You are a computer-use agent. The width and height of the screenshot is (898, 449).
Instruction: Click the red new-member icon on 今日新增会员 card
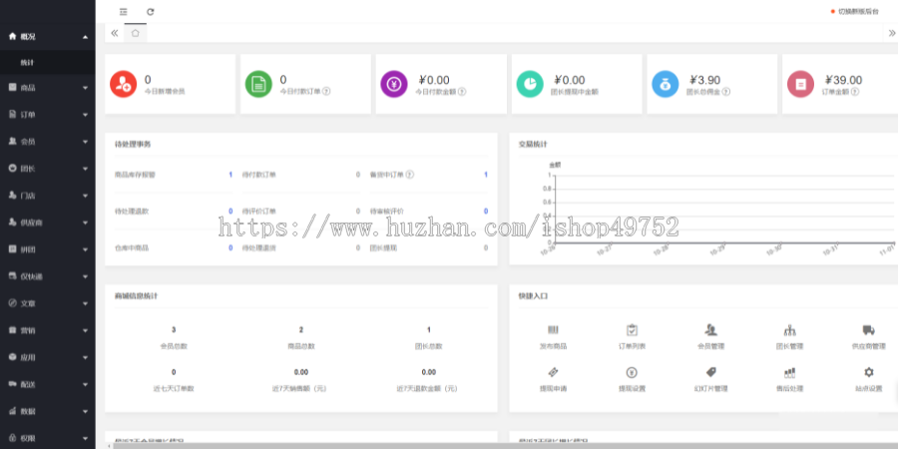click(123, 84)
